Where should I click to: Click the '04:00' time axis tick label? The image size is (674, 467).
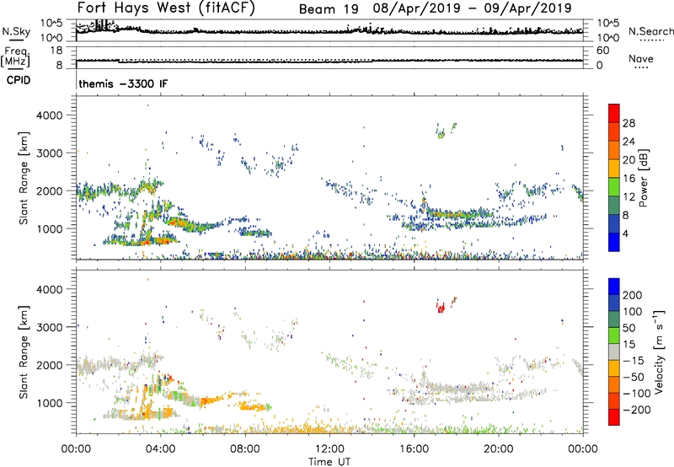point(160,449)
